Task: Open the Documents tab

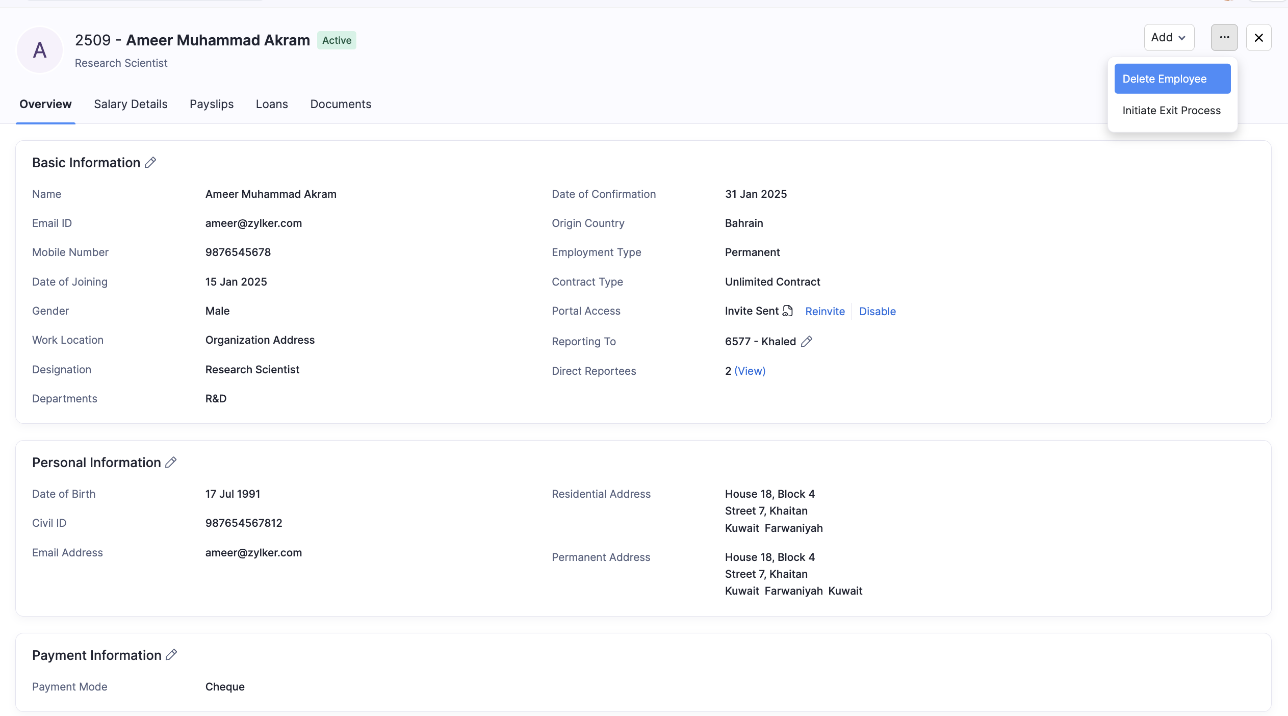Action: pyautogui.click(x=341, y=104)
